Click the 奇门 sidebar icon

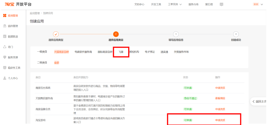pos(5,47)
